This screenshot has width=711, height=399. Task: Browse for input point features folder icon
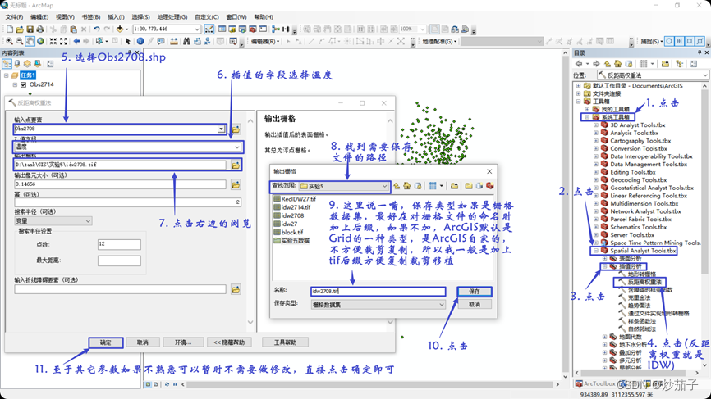[x=236, y=129]
